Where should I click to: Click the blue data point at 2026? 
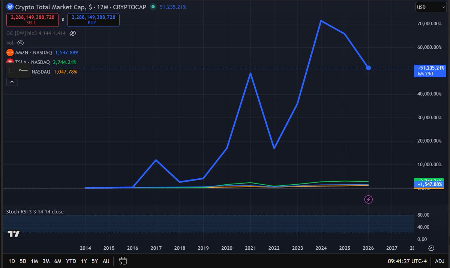tap(368, 68)
